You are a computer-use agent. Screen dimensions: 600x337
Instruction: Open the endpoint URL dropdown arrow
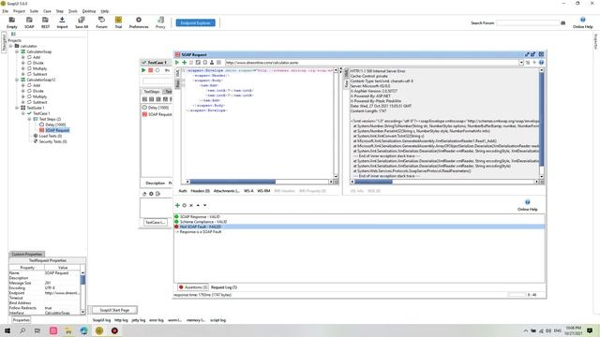tap(521, 63)
